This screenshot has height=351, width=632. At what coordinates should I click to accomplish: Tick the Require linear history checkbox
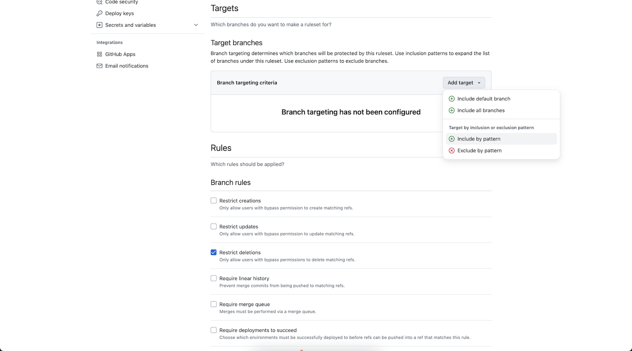click(x=214, y=278)
